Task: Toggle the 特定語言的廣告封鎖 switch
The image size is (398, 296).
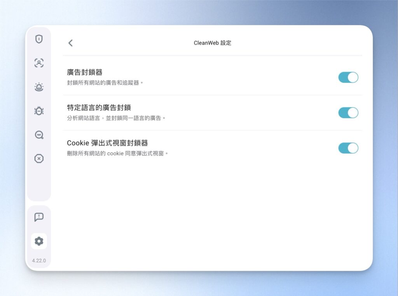Action: click(348, 113)
